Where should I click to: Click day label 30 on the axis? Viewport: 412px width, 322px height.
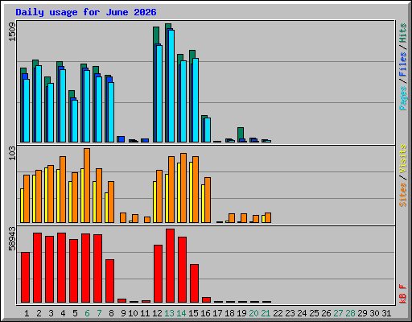click(x=374, y=313)
